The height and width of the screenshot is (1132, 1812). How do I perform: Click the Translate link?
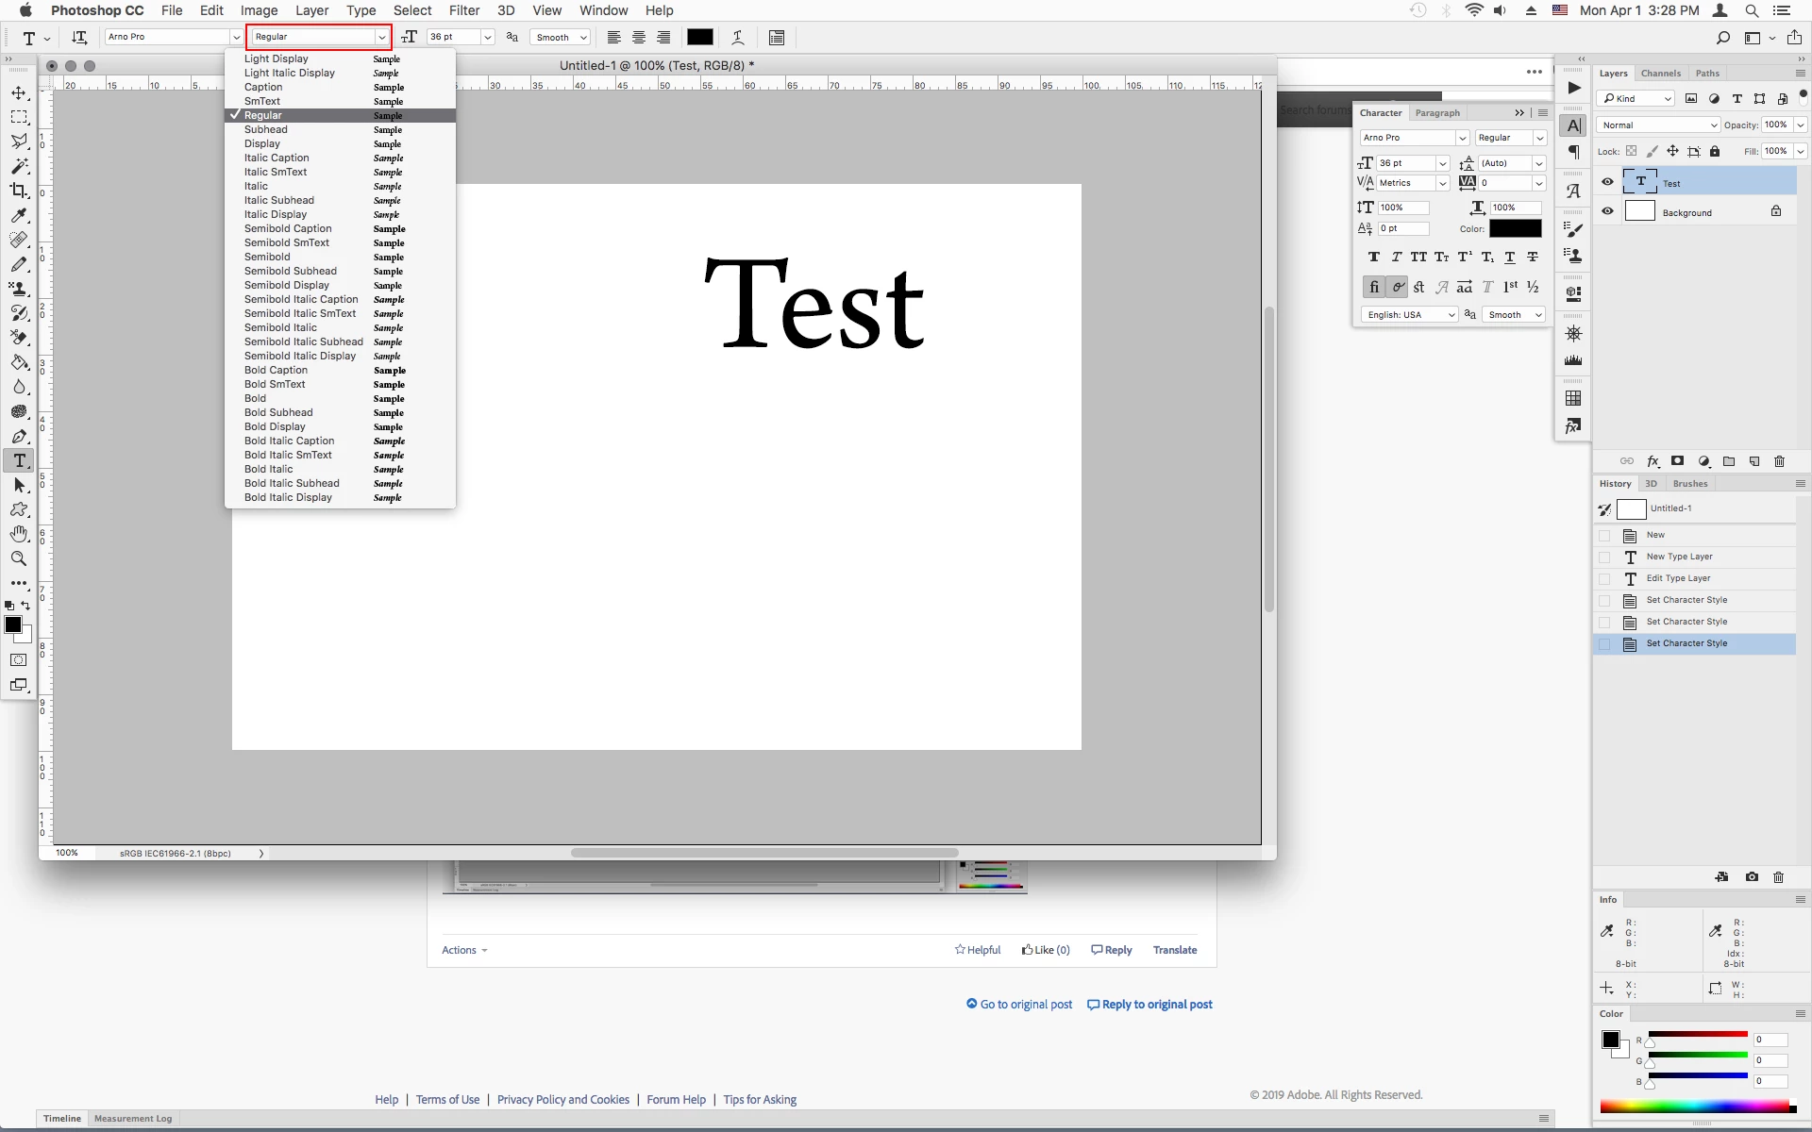(1174, 950)
